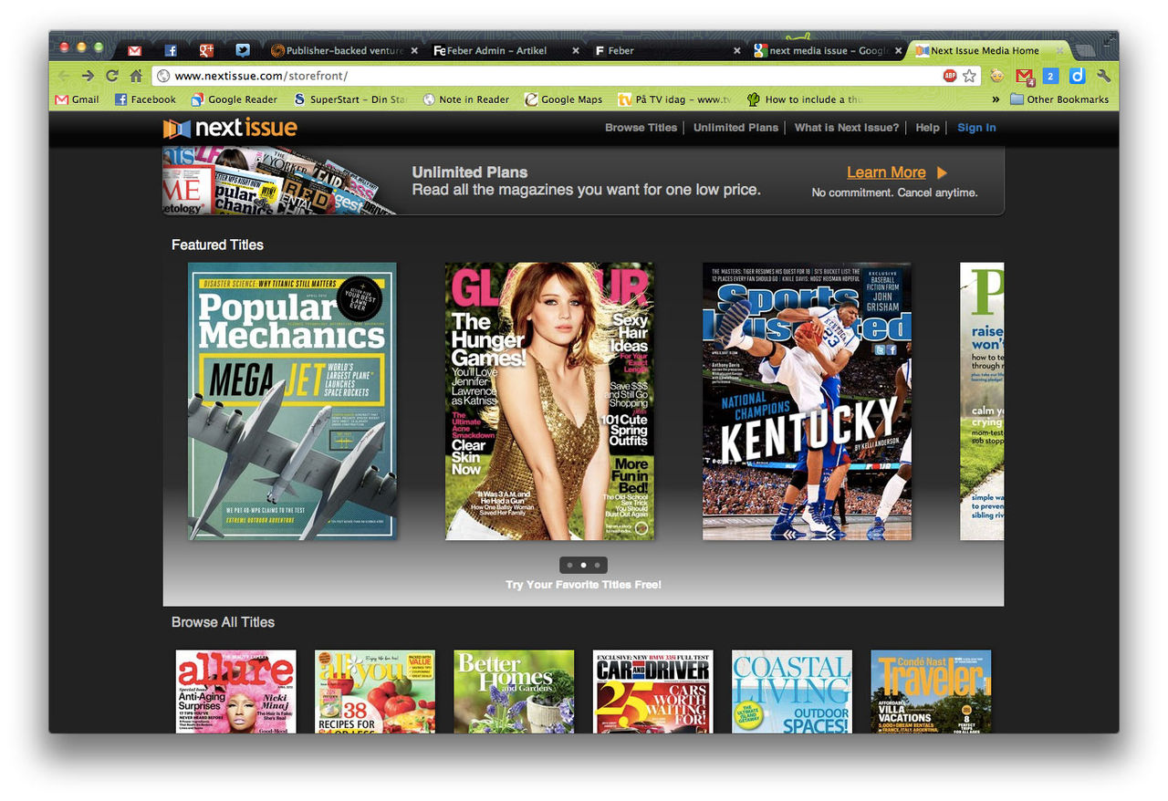The image size is (1168, 801).
Task: Bookmark this page using the star icon
Action: (970, 75)
